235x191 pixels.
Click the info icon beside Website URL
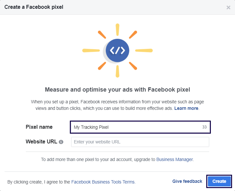pos(61,142)
